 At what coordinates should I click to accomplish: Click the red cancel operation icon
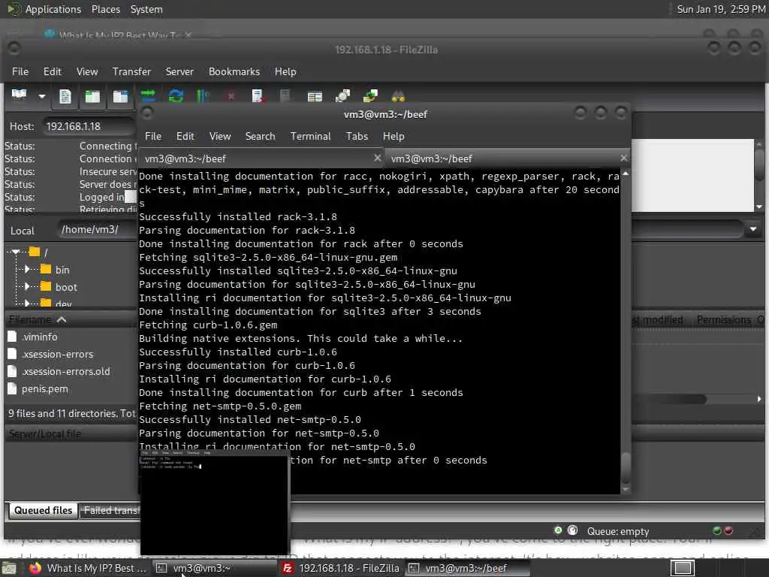coord(231,96)
